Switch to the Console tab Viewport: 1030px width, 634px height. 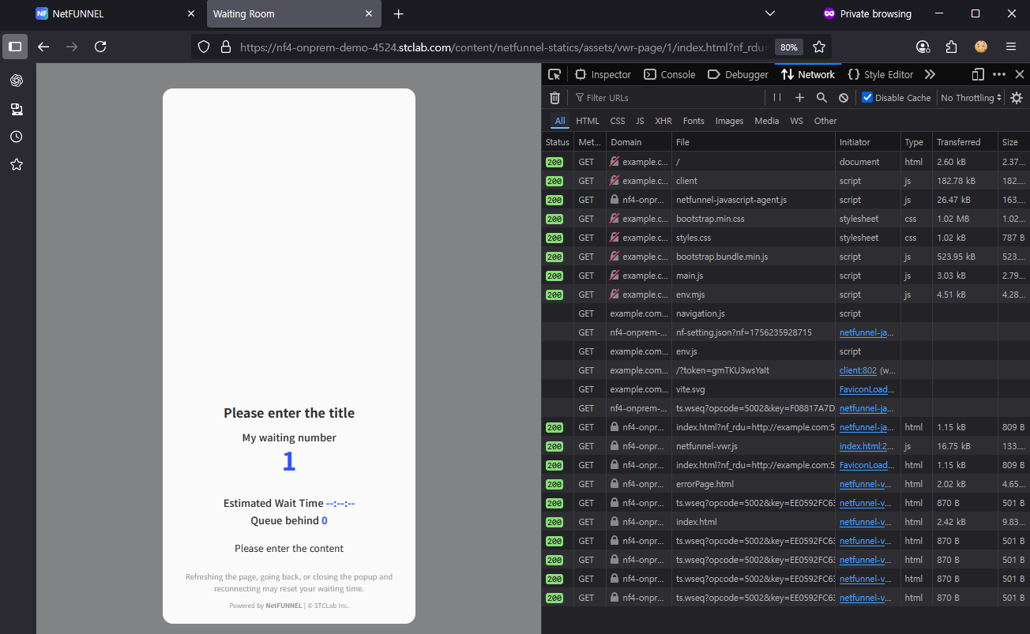pos(670,74)
